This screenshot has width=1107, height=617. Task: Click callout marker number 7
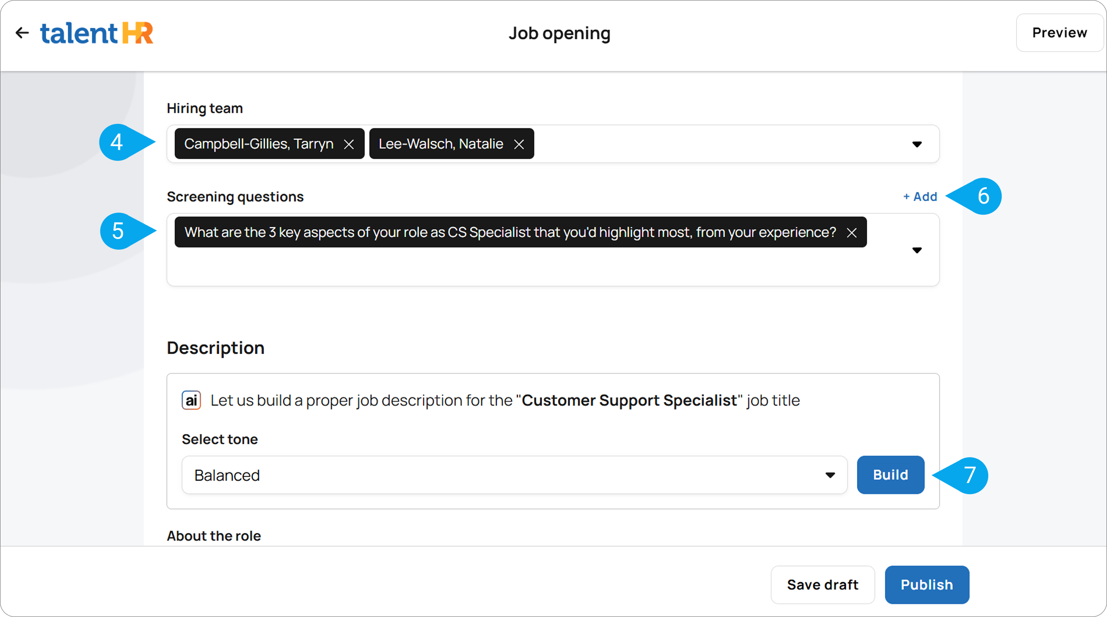(x=969, y=475)
